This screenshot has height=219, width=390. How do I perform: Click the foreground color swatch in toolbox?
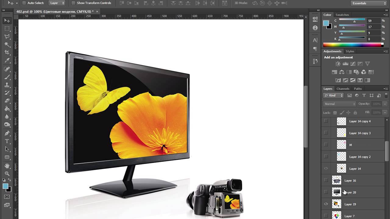5,186
